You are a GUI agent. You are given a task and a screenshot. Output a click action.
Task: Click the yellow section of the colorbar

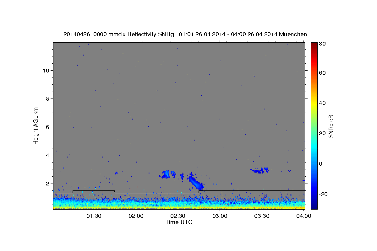[x=314, y=104]
